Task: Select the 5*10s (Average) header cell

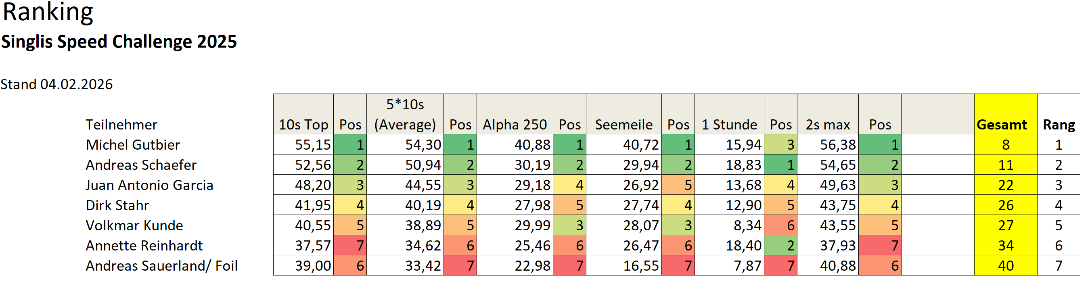Action: [405, 115]
